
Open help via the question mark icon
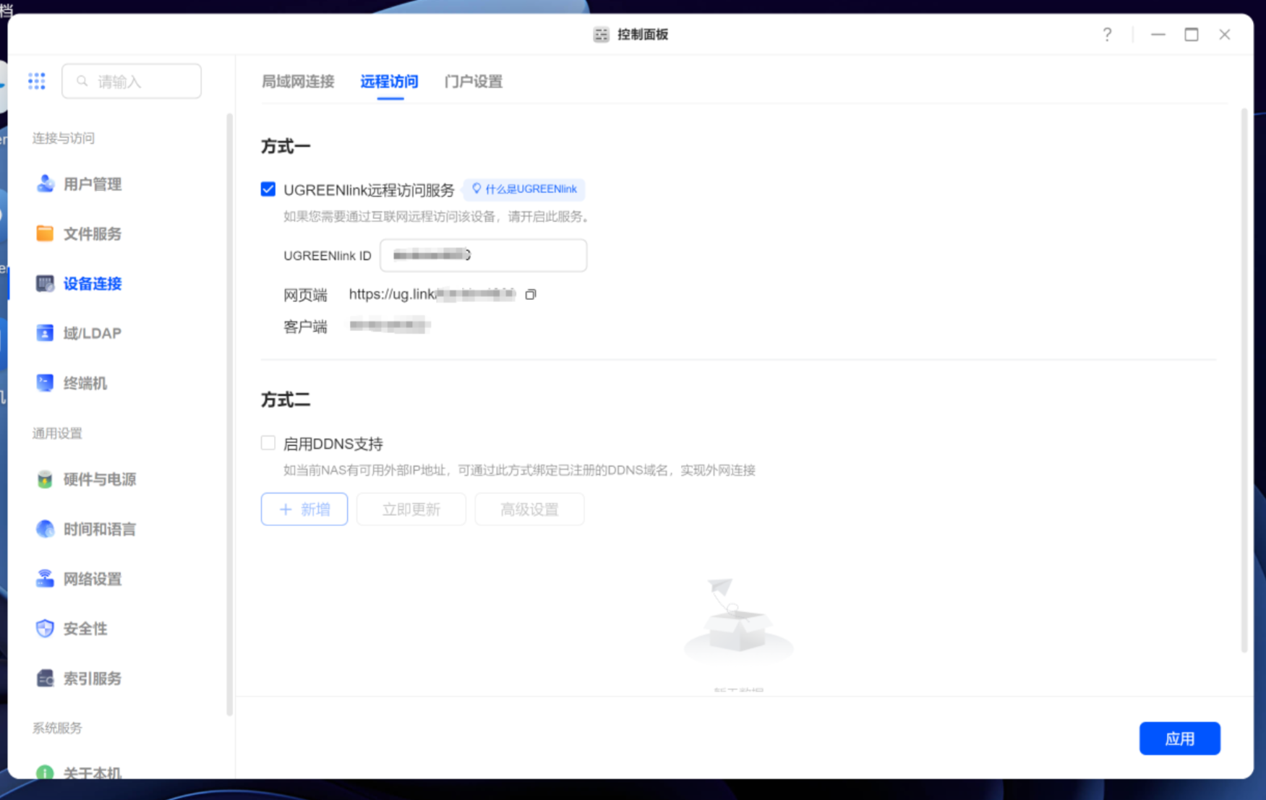1107,35
